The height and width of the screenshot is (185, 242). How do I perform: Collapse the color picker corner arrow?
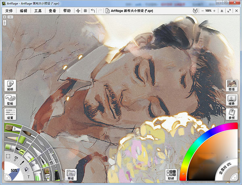[x=235, y=177]
